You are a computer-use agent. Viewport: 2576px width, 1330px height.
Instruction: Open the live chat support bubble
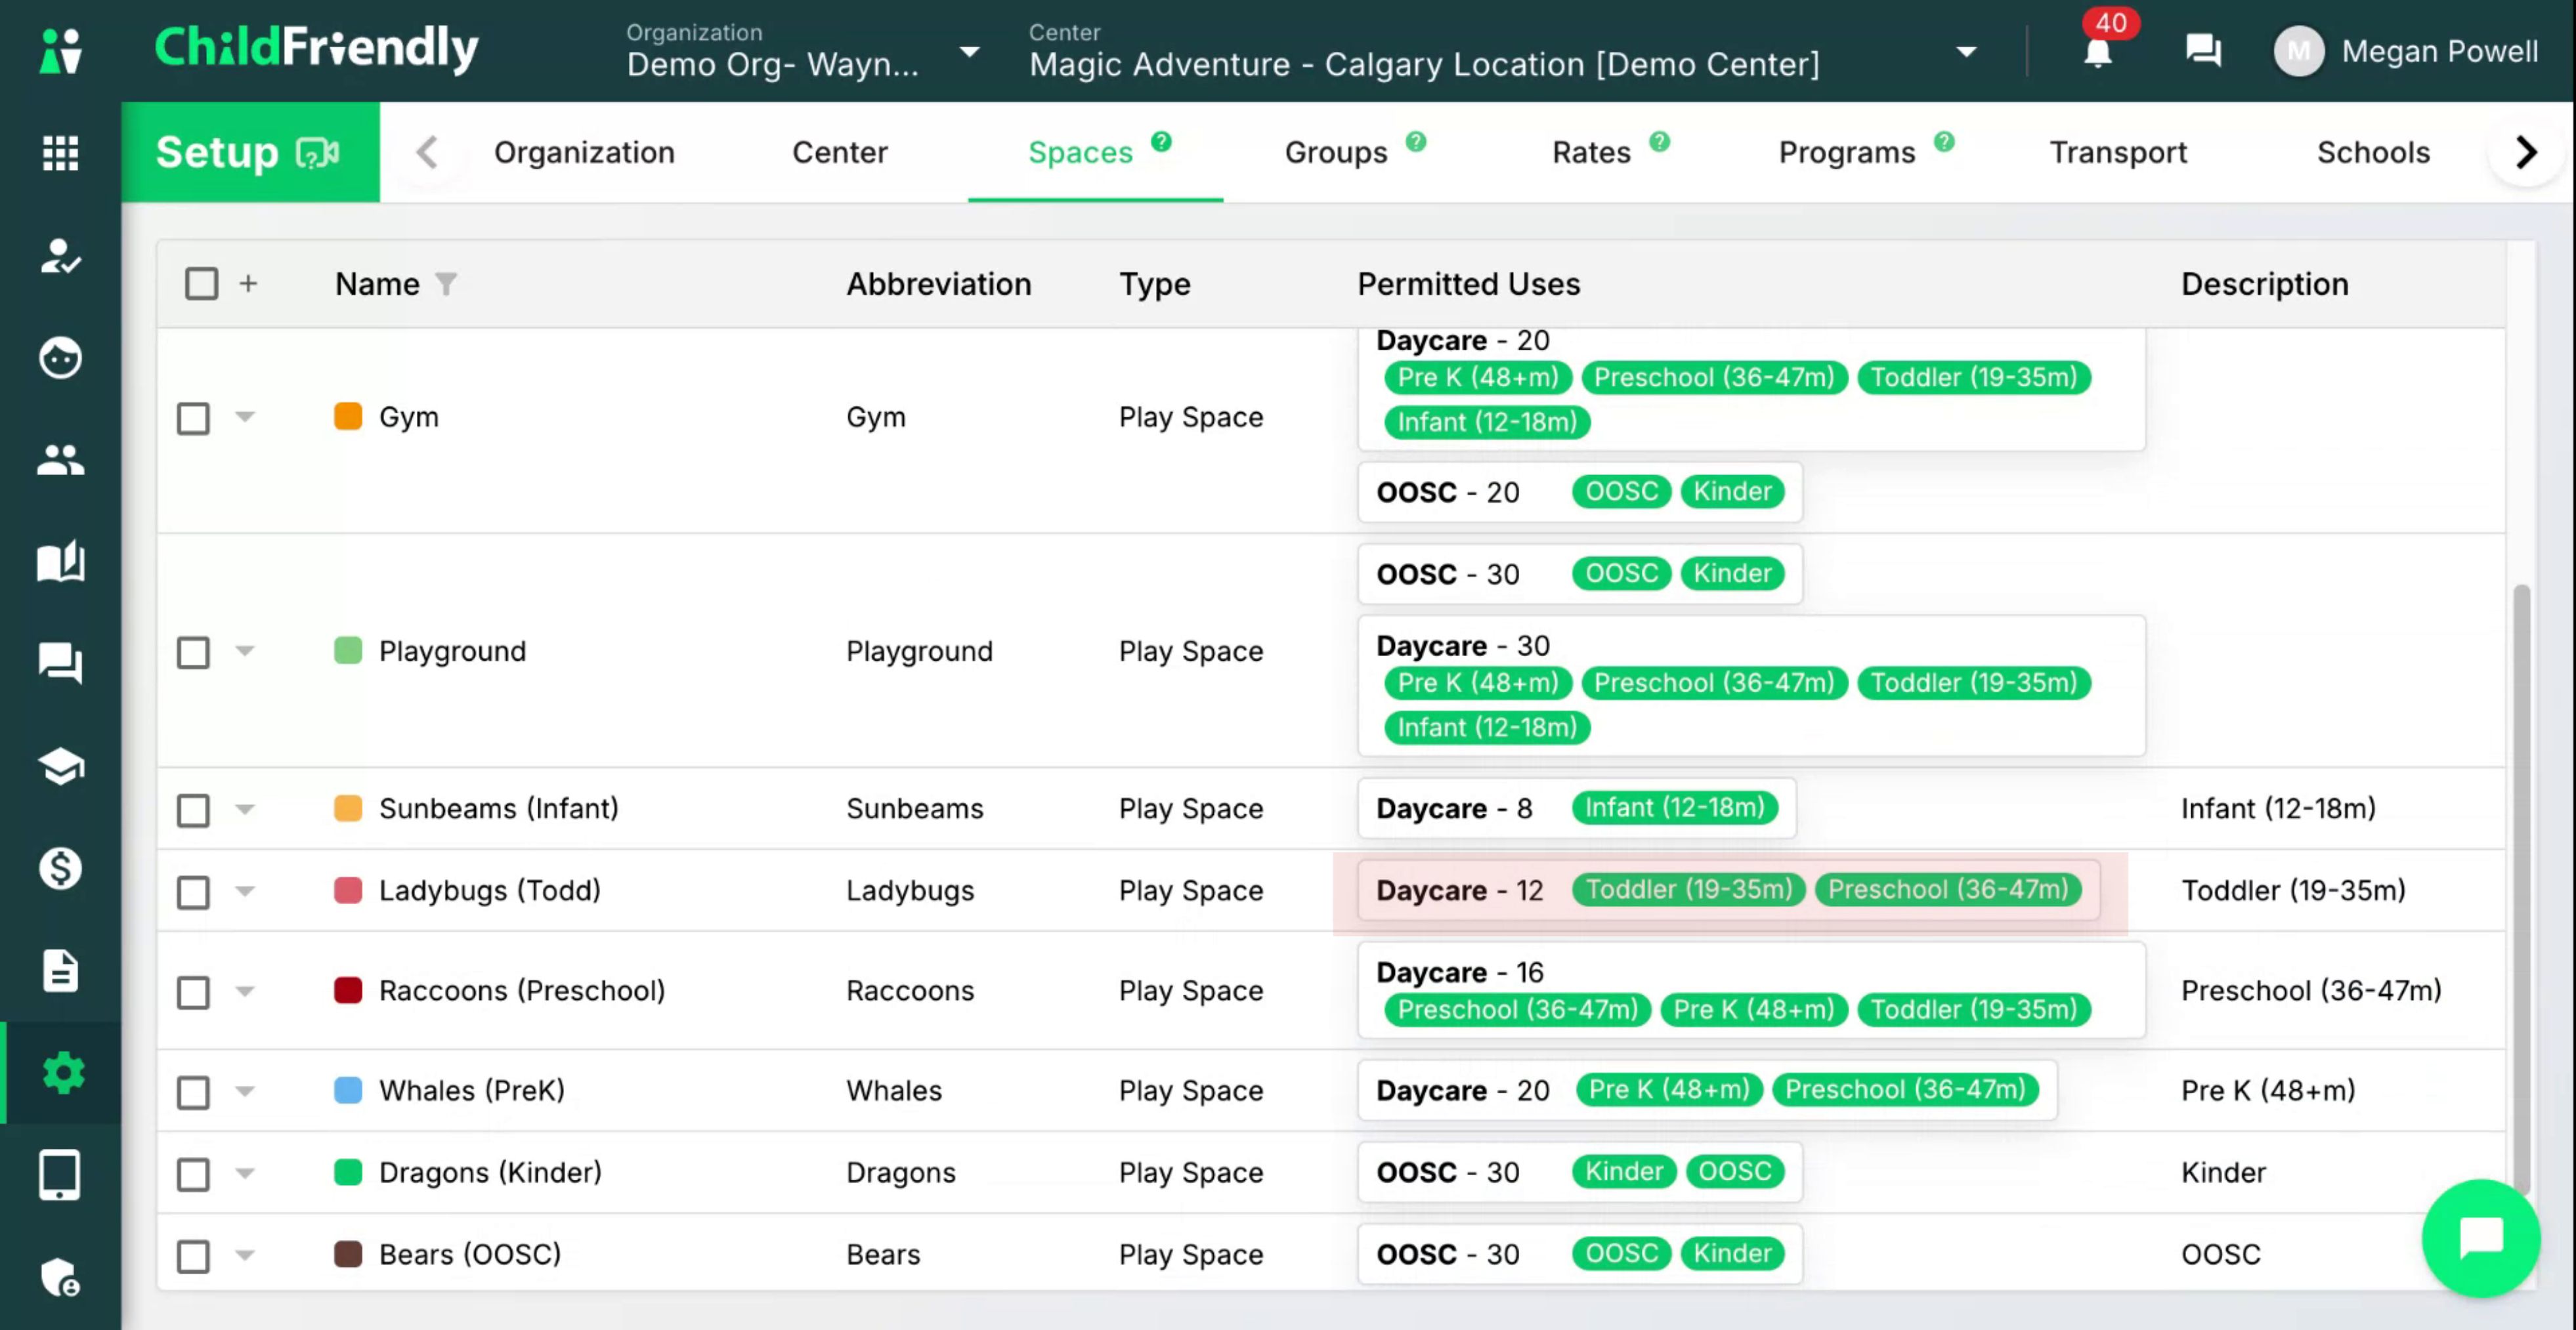click(x=2480, y=1238)
